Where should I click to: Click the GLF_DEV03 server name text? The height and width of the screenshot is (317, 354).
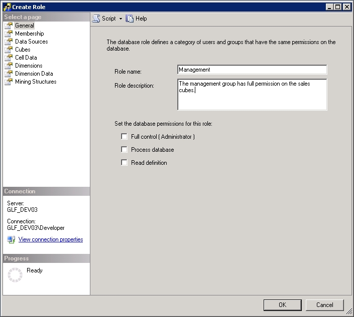(x=22, y=210)
